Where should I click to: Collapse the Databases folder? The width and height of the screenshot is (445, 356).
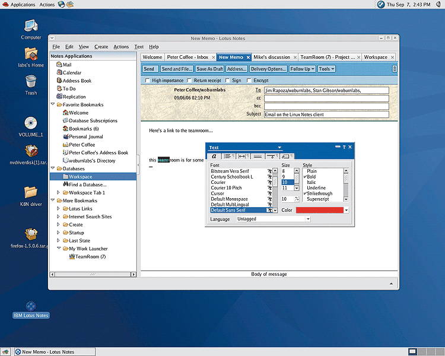point(53,168)
